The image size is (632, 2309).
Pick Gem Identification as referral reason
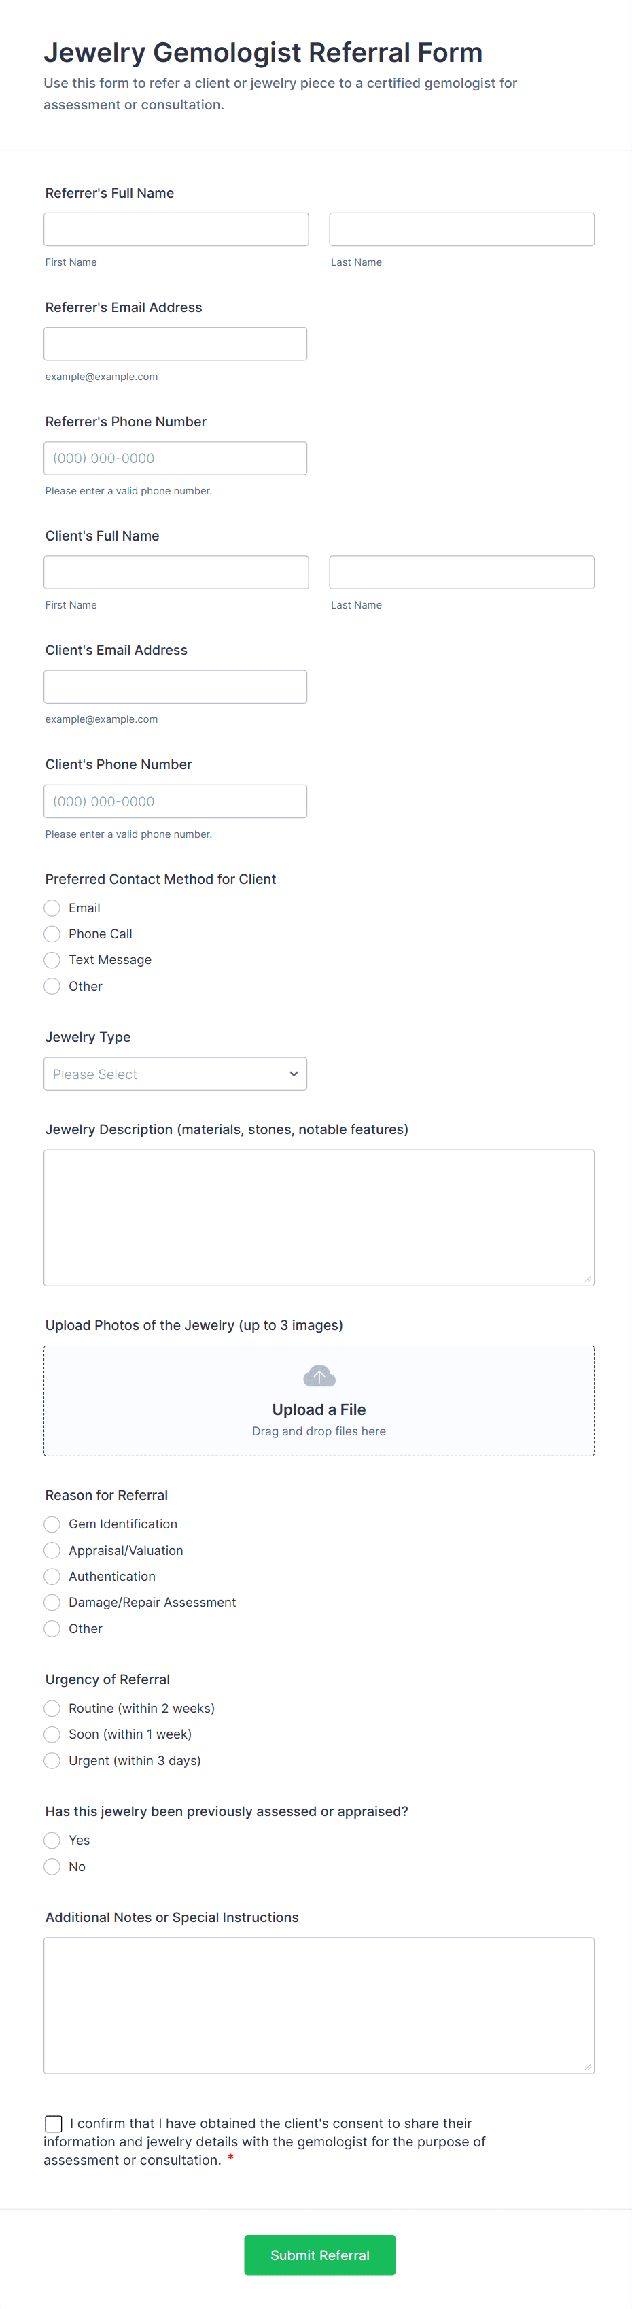pyautogui.click(x=53, y=1524)
